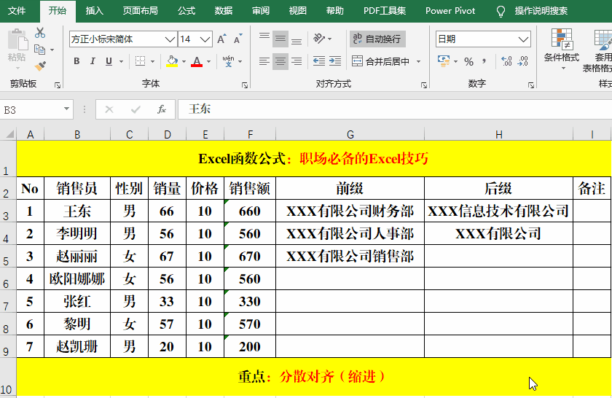Open the 文件 tab
The height and width of the screenshot is (398, 612).
(x=17, y=11)
